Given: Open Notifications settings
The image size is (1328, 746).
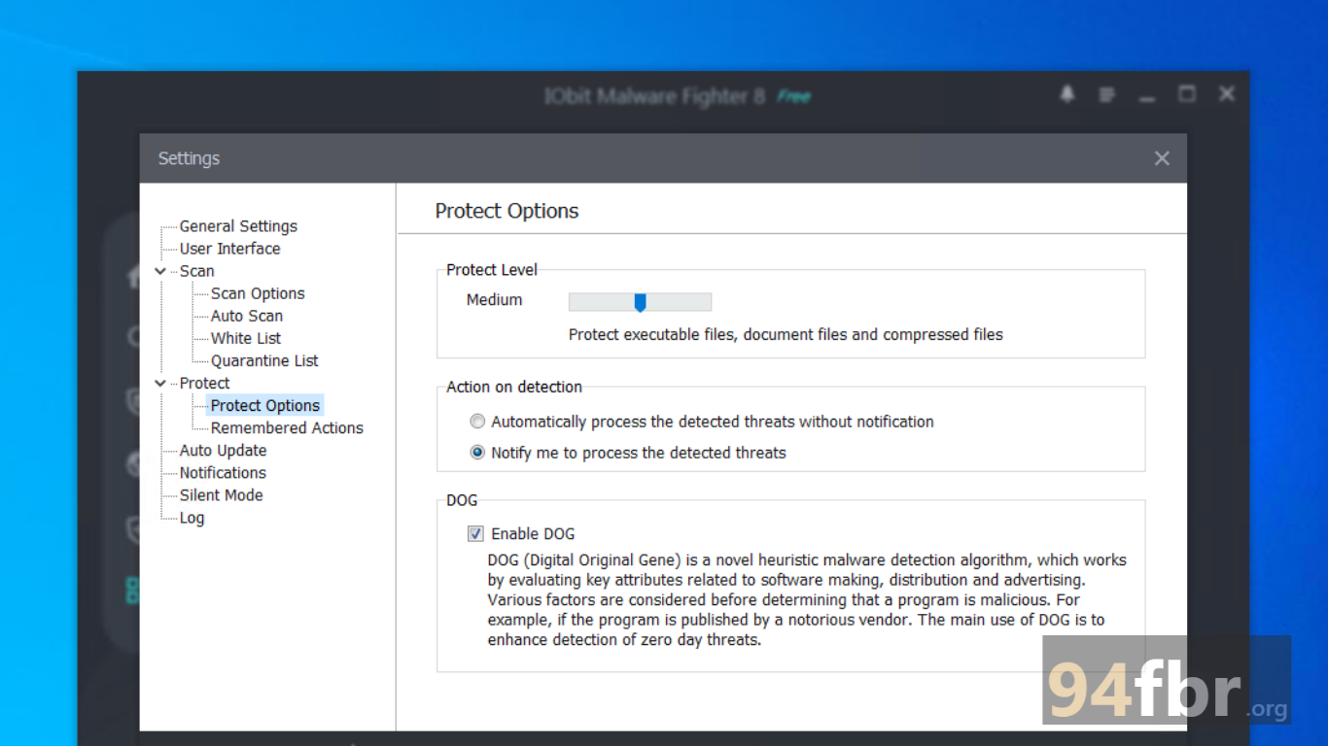Looking at the screenshot, I should point(223,472).
